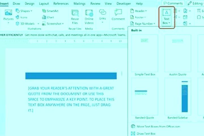Open the Mailings tab
The height and width of the screenshot is (136, 204).
(80, 4)
